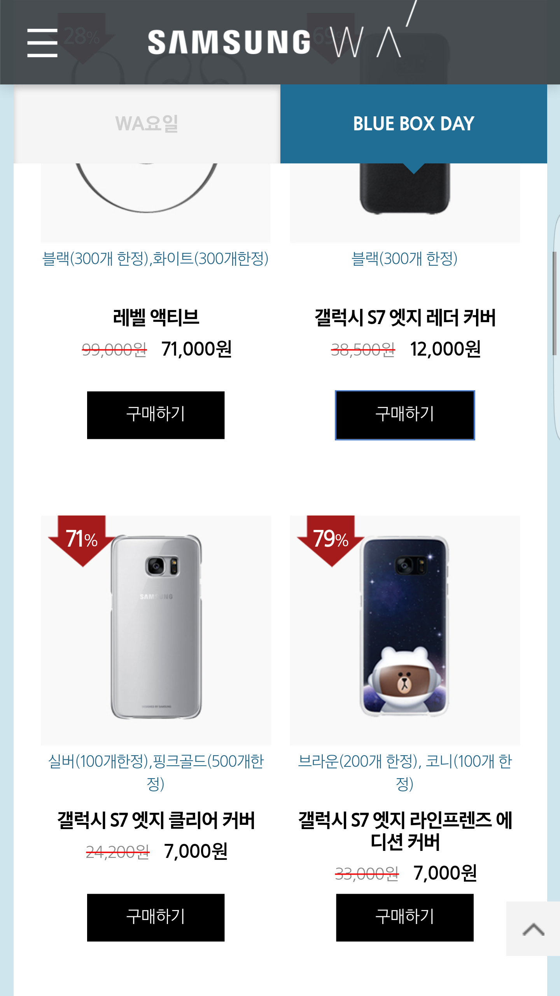
Task: Click 구매하기 for 갤럭시 S7 엣지 레더 커버
Action: pyautogui.click(x=405, y=415)
